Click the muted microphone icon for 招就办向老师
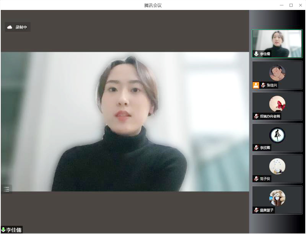306x234 pixels. coord(256,116)
